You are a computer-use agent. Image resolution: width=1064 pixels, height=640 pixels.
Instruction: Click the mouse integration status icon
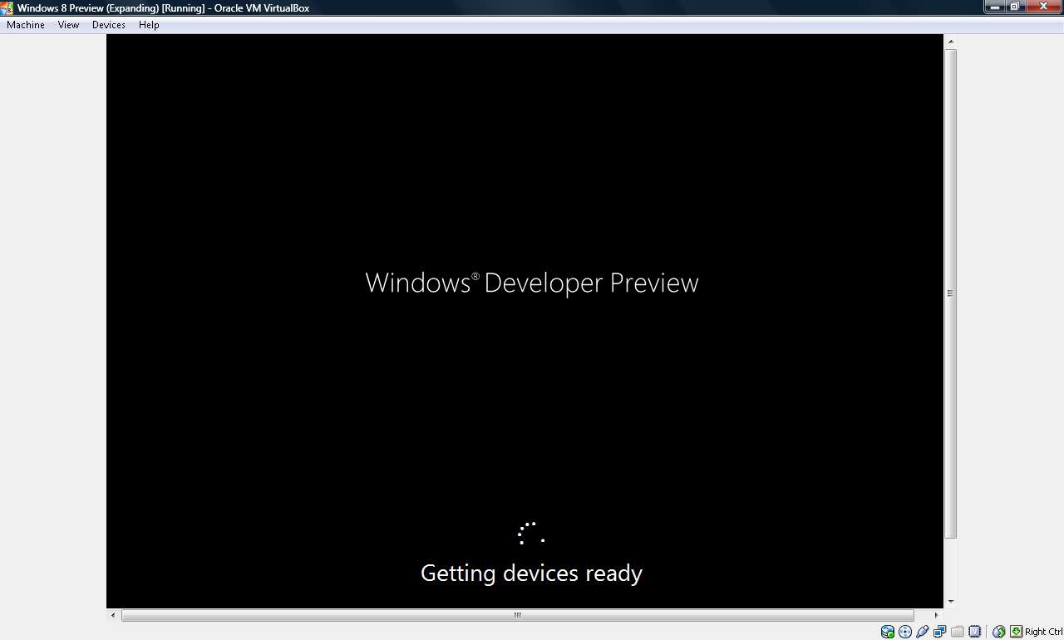[999, 632]
